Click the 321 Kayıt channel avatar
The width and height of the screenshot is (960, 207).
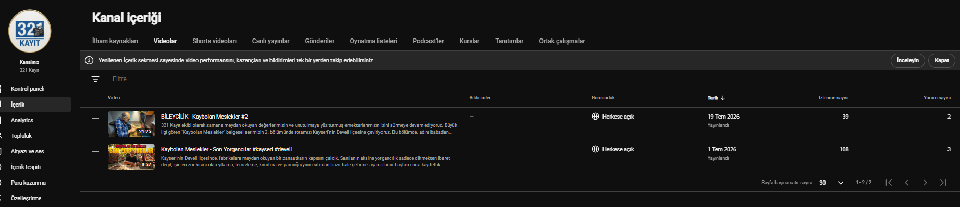pyautogui.click(x=30, y=31)
